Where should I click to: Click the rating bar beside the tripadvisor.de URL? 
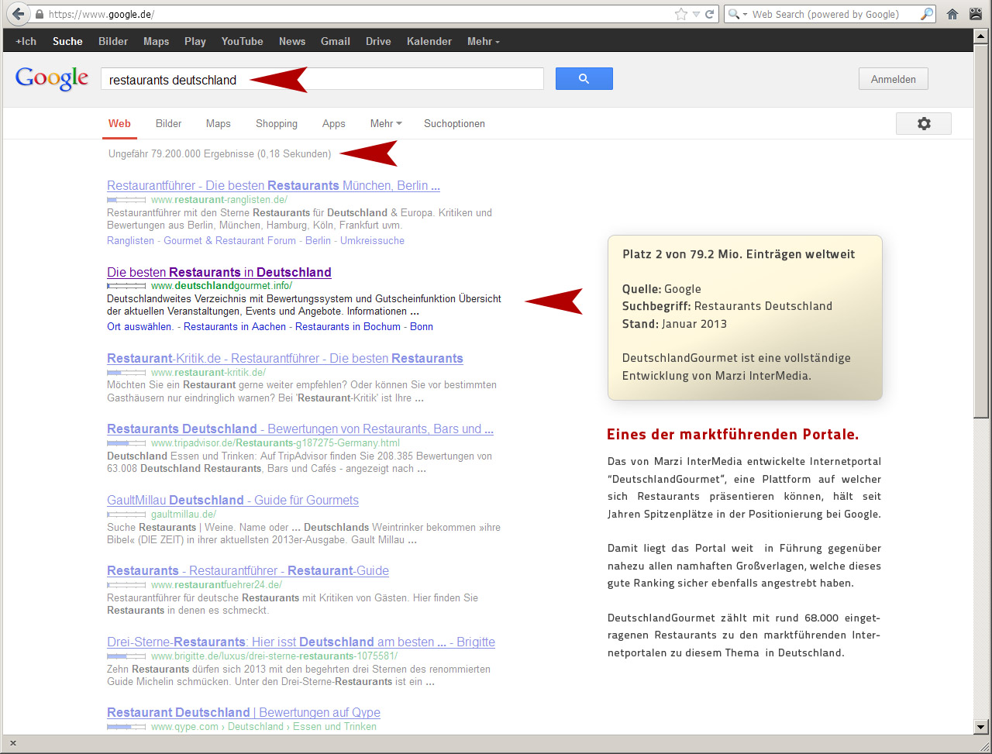126,443
